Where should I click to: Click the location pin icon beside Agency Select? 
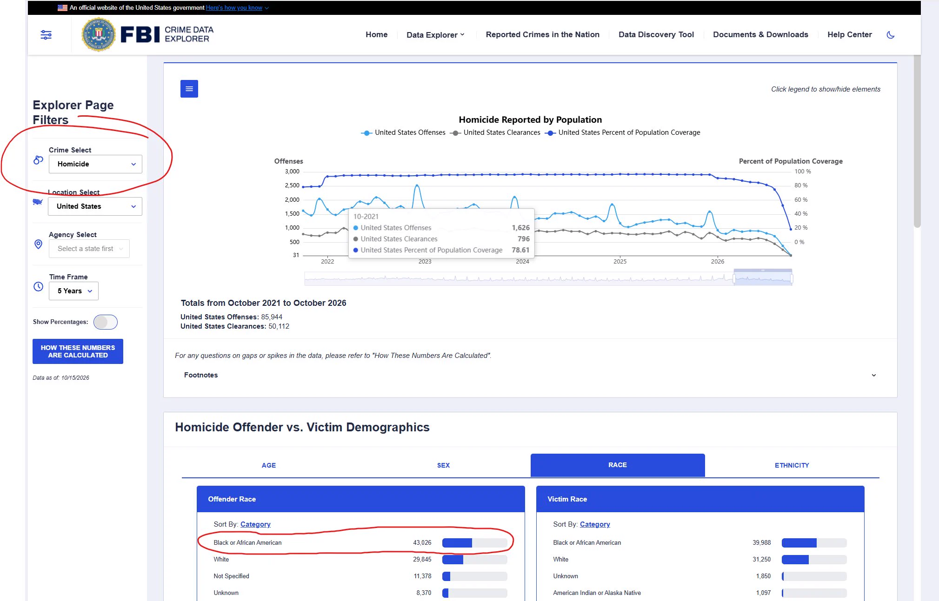coord(39,244)
